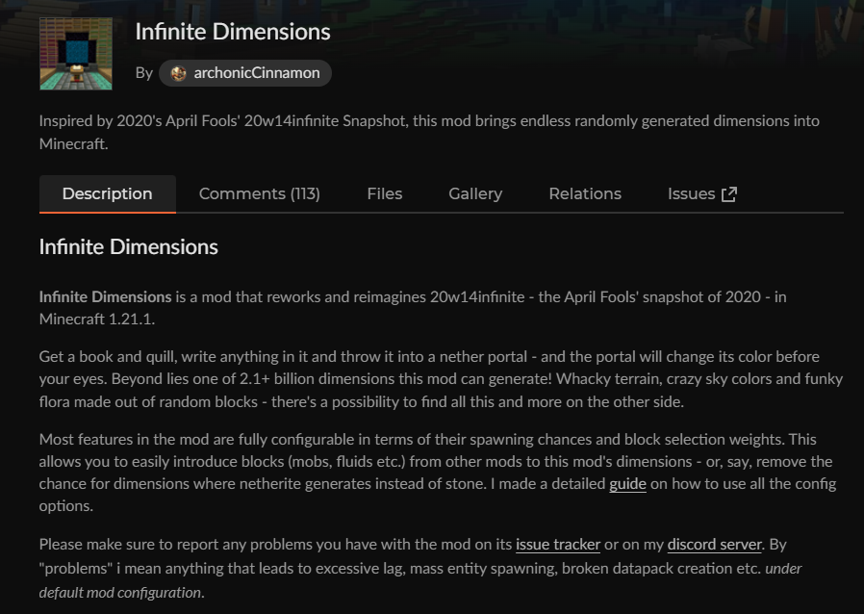Click the Infinite Dimensions page title
864x614 pixels.
(x=233, y=32)
